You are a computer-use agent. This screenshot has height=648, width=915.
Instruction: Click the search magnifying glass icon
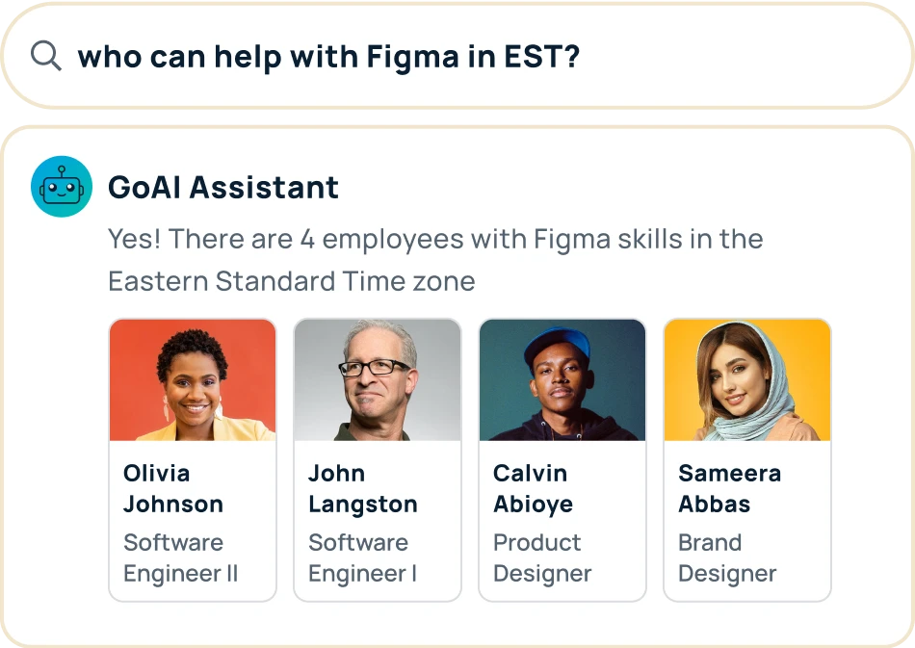click(x=44, y=56)
